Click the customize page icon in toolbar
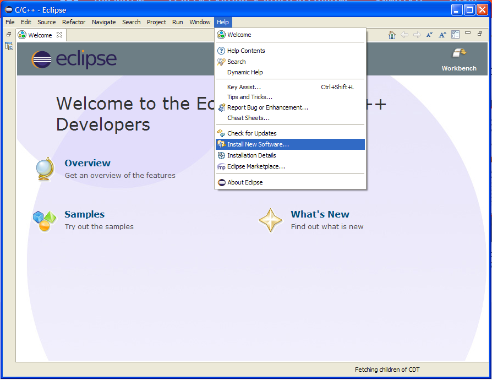 coord(455,35)
